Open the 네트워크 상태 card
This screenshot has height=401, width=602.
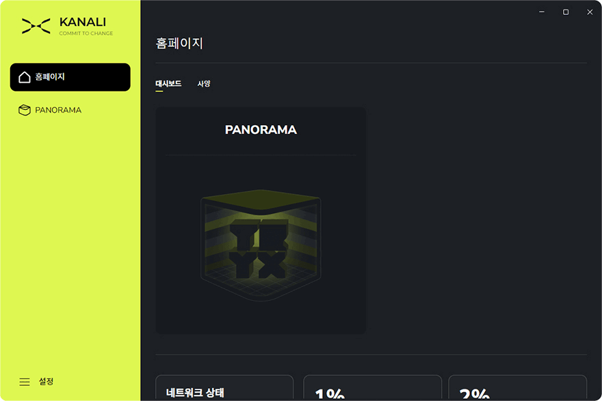click(224, 388)
